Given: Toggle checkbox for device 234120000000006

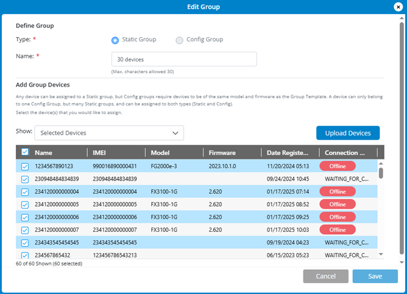Looking at the screenshot, I should tap(24, 217).
